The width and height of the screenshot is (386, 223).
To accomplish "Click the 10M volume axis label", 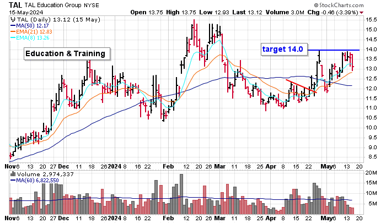I will pos(371,193).
